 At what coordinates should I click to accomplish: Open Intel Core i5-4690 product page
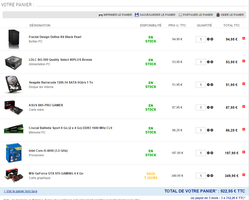click(48, 151)
